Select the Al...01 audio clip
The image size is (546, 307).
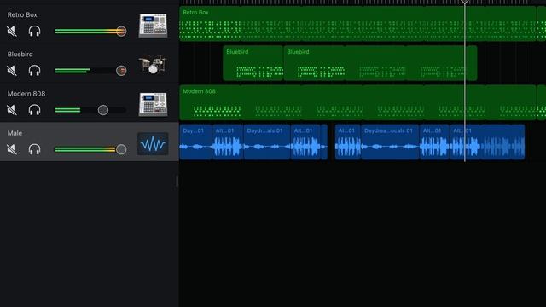[x=347, y=142]
